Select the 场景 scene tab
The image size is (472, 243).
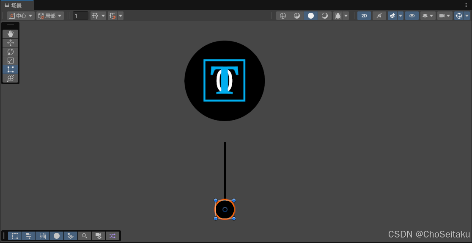coord(17,6)
